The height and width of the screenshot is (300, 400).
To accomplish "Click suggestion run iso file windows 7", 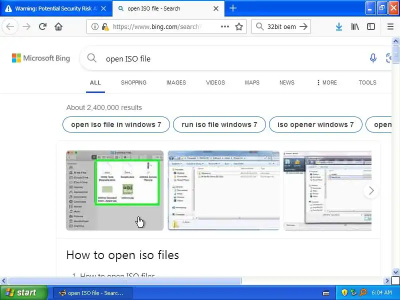I will pyautogui.click(x=219, y=124).
